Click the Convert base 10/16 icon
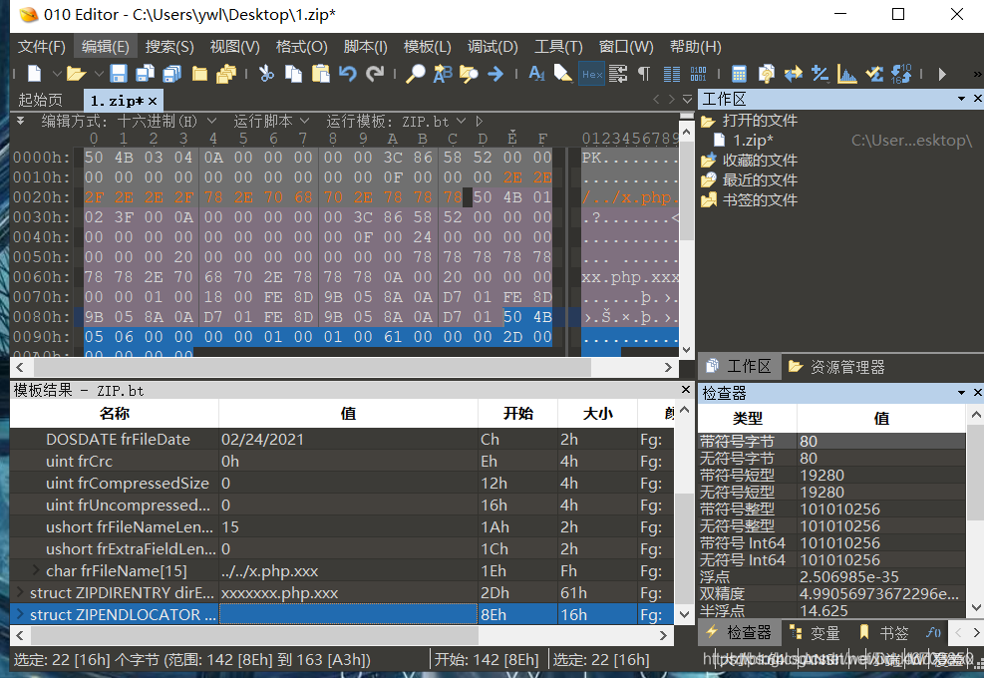Screen dimensions: 984x678 902,74
